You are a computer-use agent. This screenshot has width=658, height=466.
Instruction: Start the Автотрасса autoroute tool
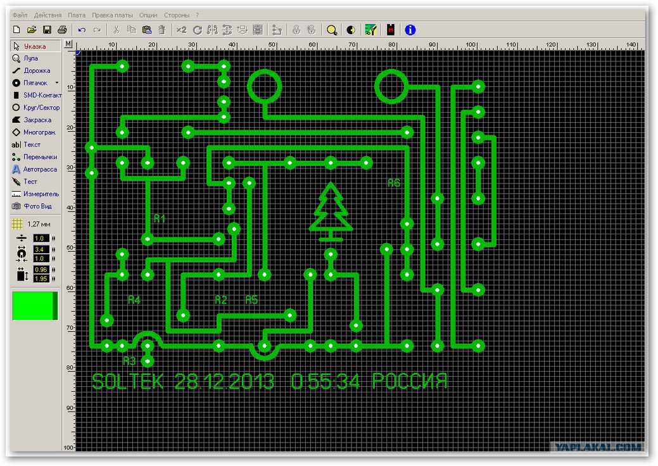pos(35,169)
